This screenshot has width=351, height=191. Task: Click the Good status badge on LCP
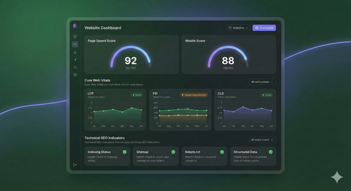pos(137,95)
